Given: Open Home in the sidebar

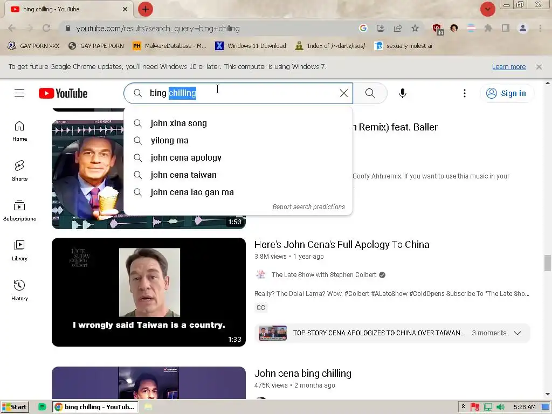Looking at the screenshot, I should click(19, 131).
